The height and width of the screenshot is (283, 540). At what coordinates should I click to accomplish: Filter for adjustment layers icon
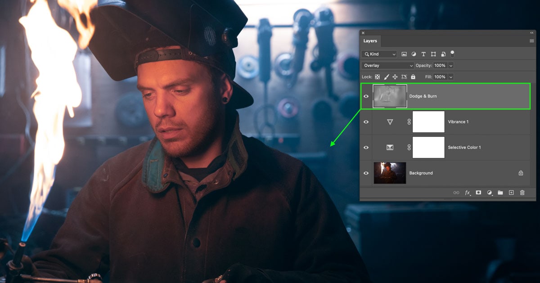pos(414,54)
